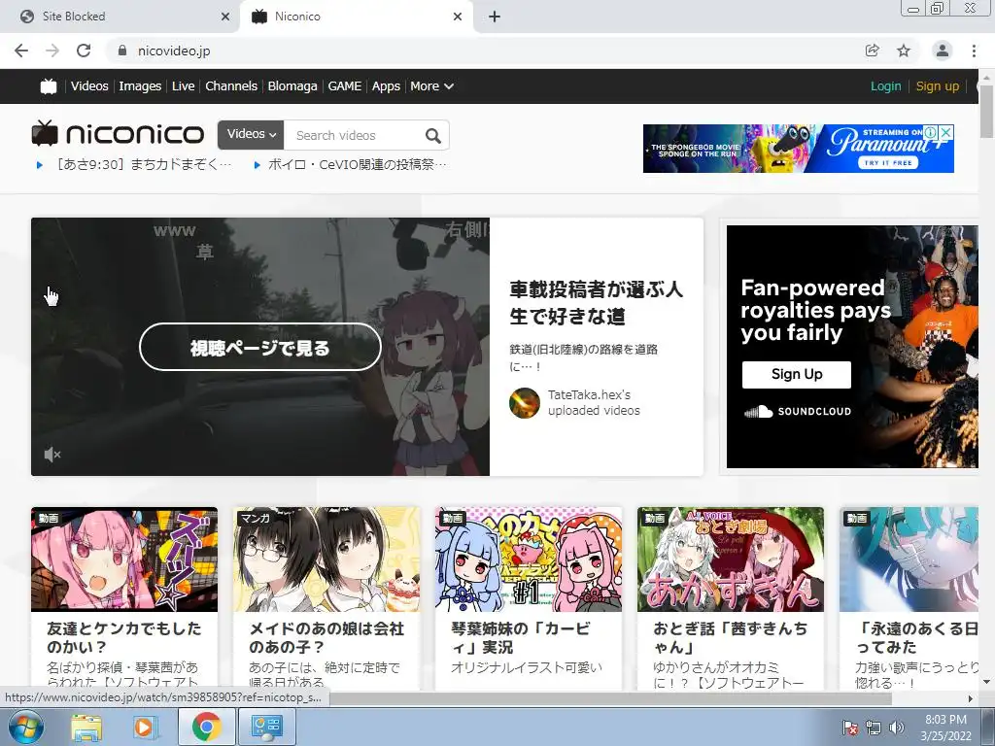Click TateTaka.hex's avatar icon
Viewport: 995px width, 746px height.
(525, 403)
